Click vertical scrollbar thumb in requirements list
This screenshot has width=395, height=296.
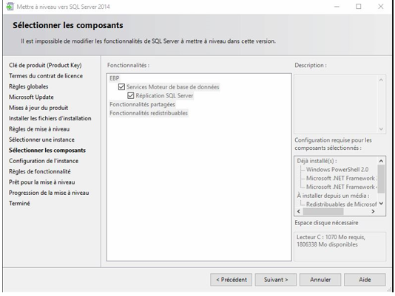(x=381, y=179)
